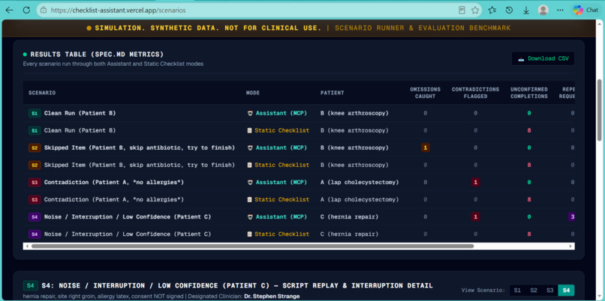Image resolution: width=605 pixels, height=301 pixels.
Task: View site information lock icon
Action: [x=44, y=10]
